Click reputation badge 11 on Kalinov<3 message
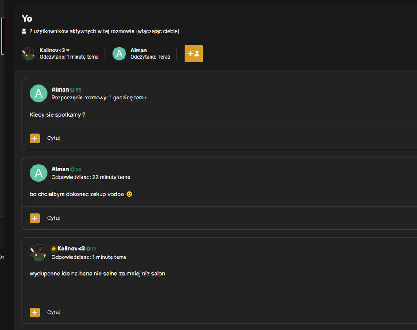Image resolution: width=417 pixels, height=330 pixels. [91, 249]
